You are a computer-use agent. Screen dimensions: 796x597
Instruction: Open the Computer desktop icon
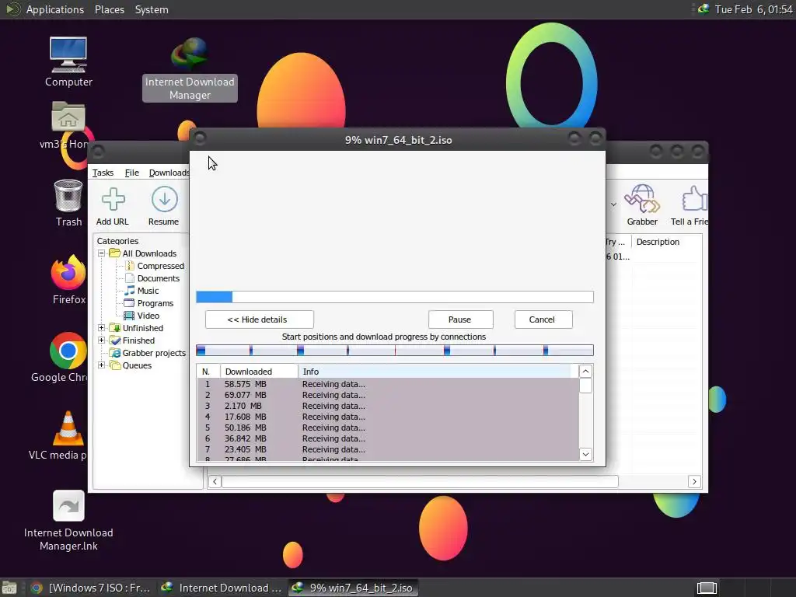(68, 55)
